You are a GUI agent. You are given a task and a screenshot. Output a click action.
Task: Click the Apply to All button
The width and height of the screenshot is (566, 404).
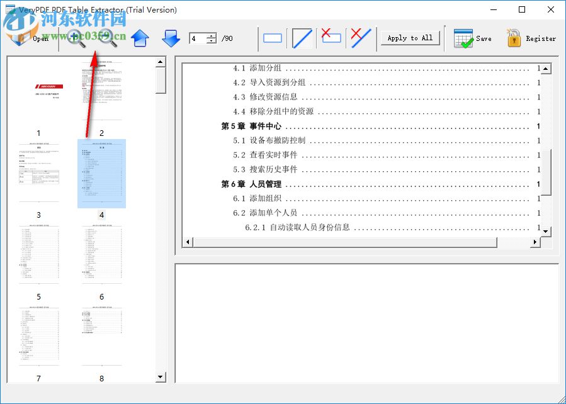410,38
